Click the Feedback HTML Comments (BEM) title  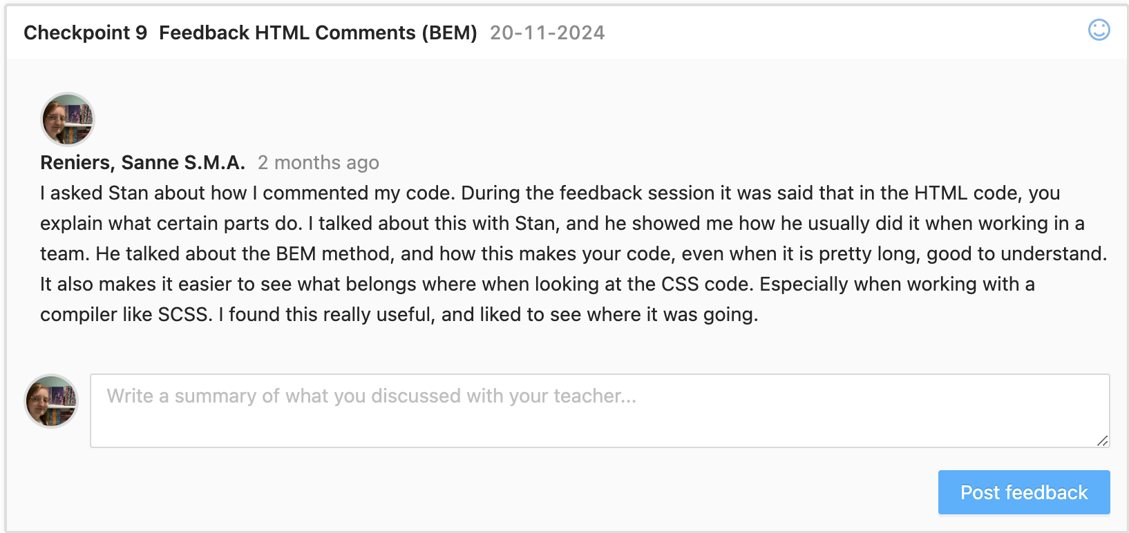point(318,33)
